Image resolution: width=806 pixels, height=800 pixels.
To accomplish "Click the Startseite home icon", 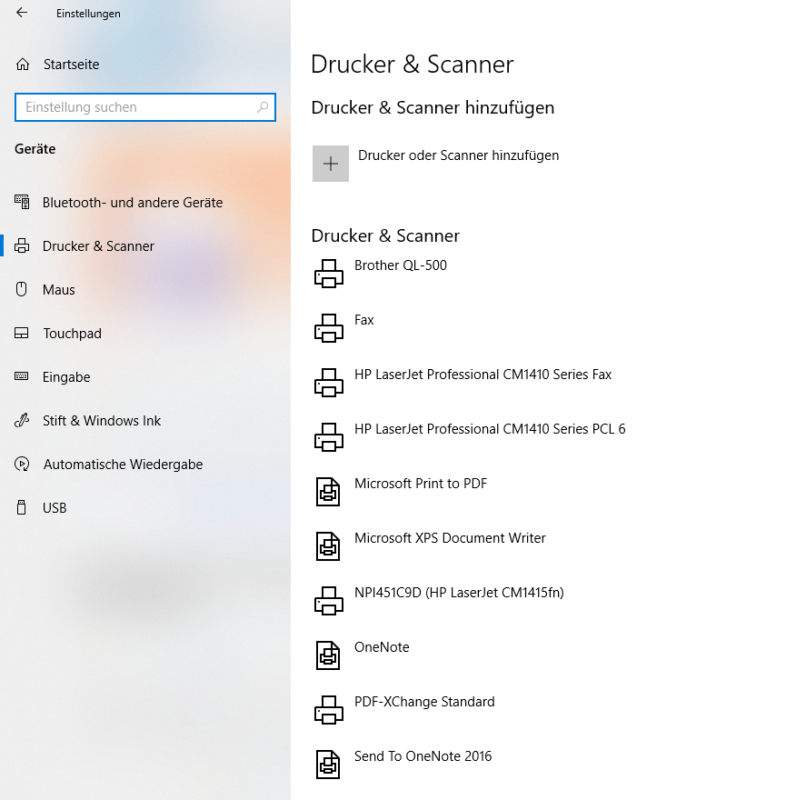I will click(23, 65).
